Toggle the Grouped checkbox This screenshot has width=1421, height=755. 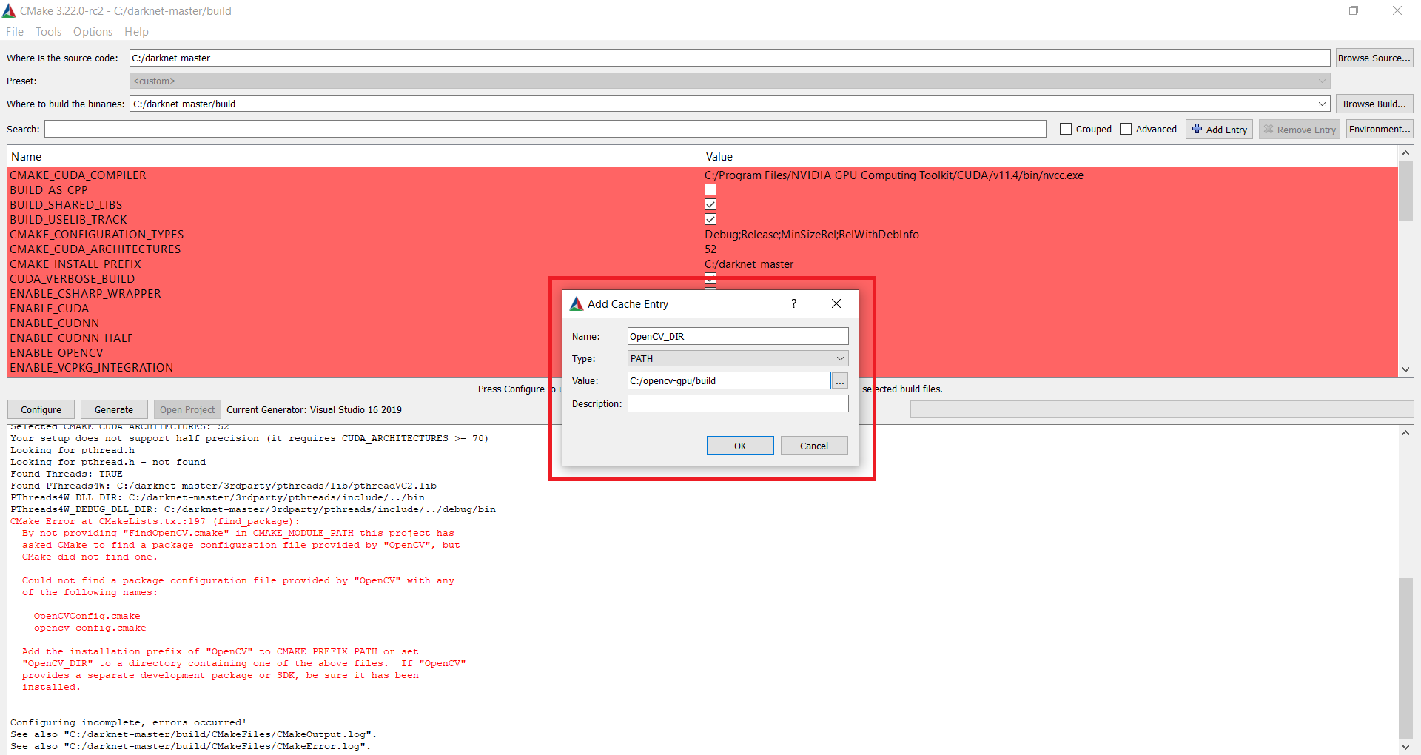[x=1066, y=128]
